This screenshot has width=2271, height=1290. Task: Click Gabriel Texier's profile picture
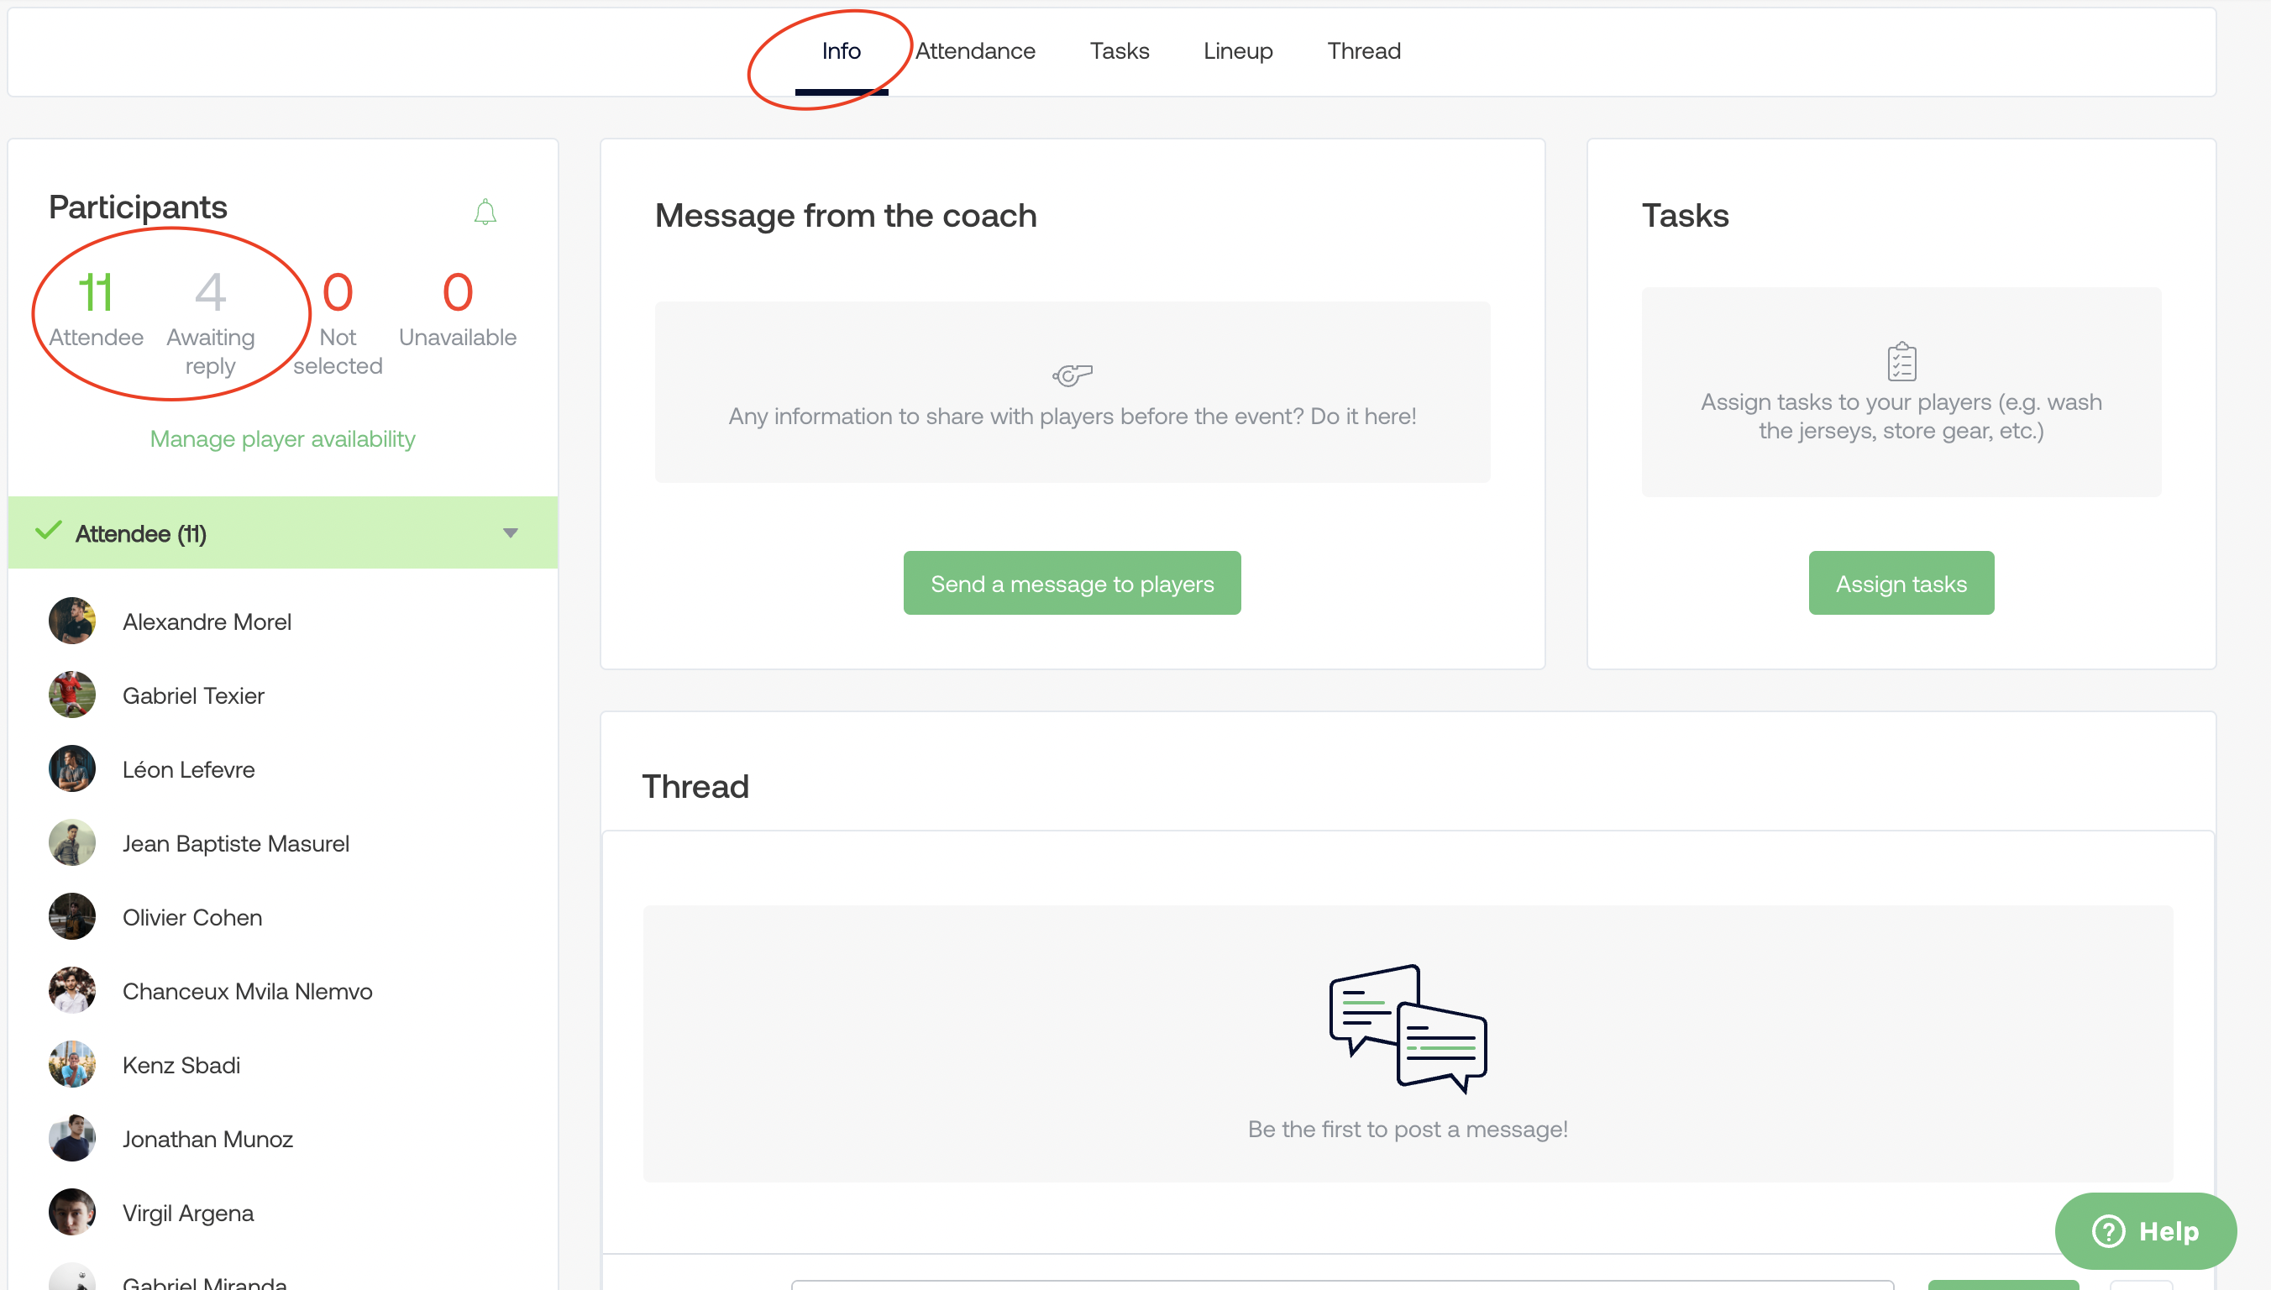(x=71, y=695)
